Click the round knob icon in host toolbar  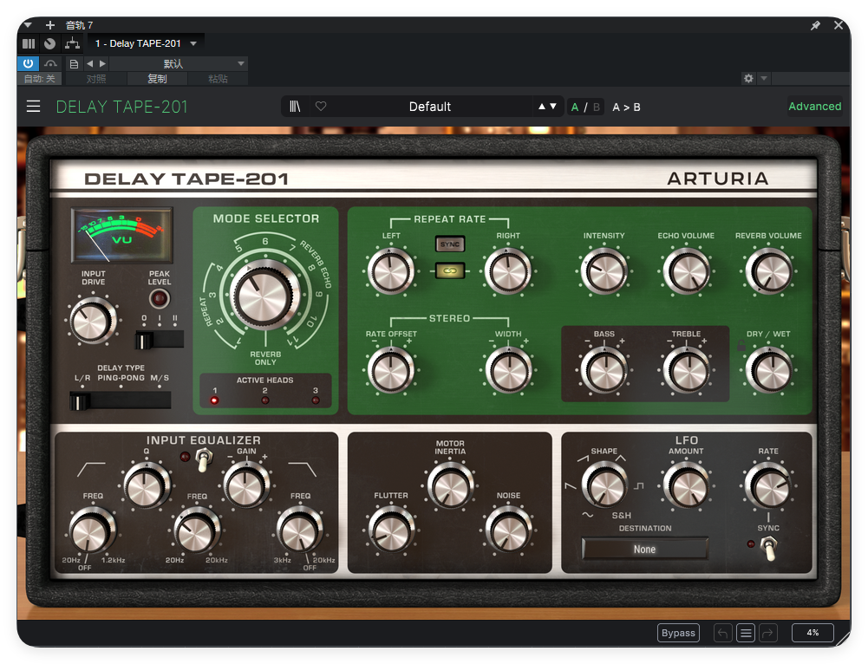49,43
